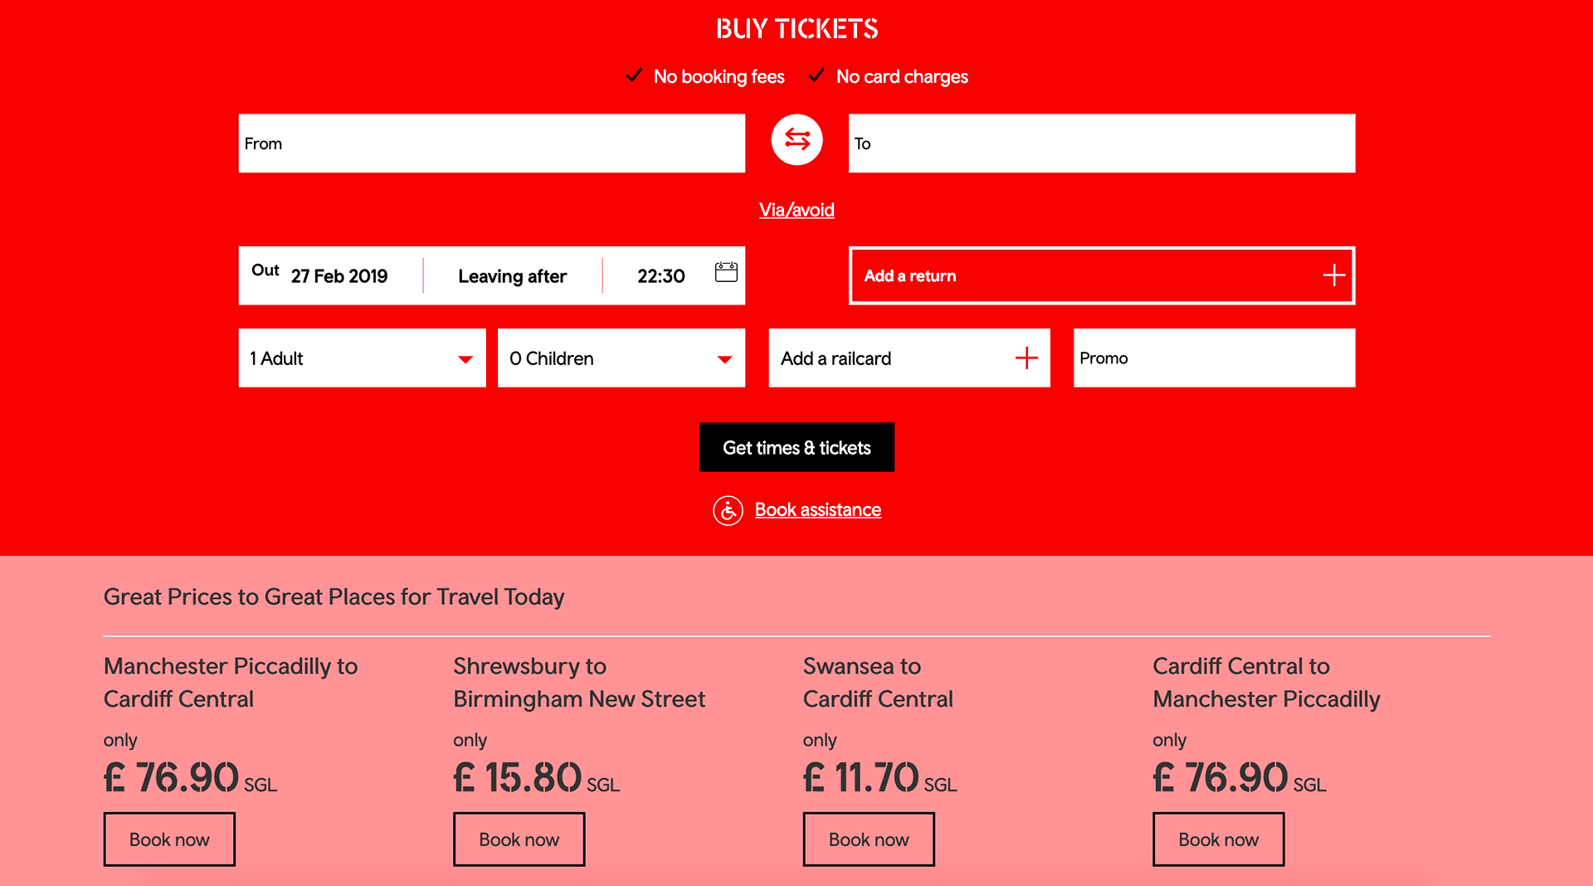Book Manchester Piccadilly to Cardiff Central fare

click(x=169, y=840)
